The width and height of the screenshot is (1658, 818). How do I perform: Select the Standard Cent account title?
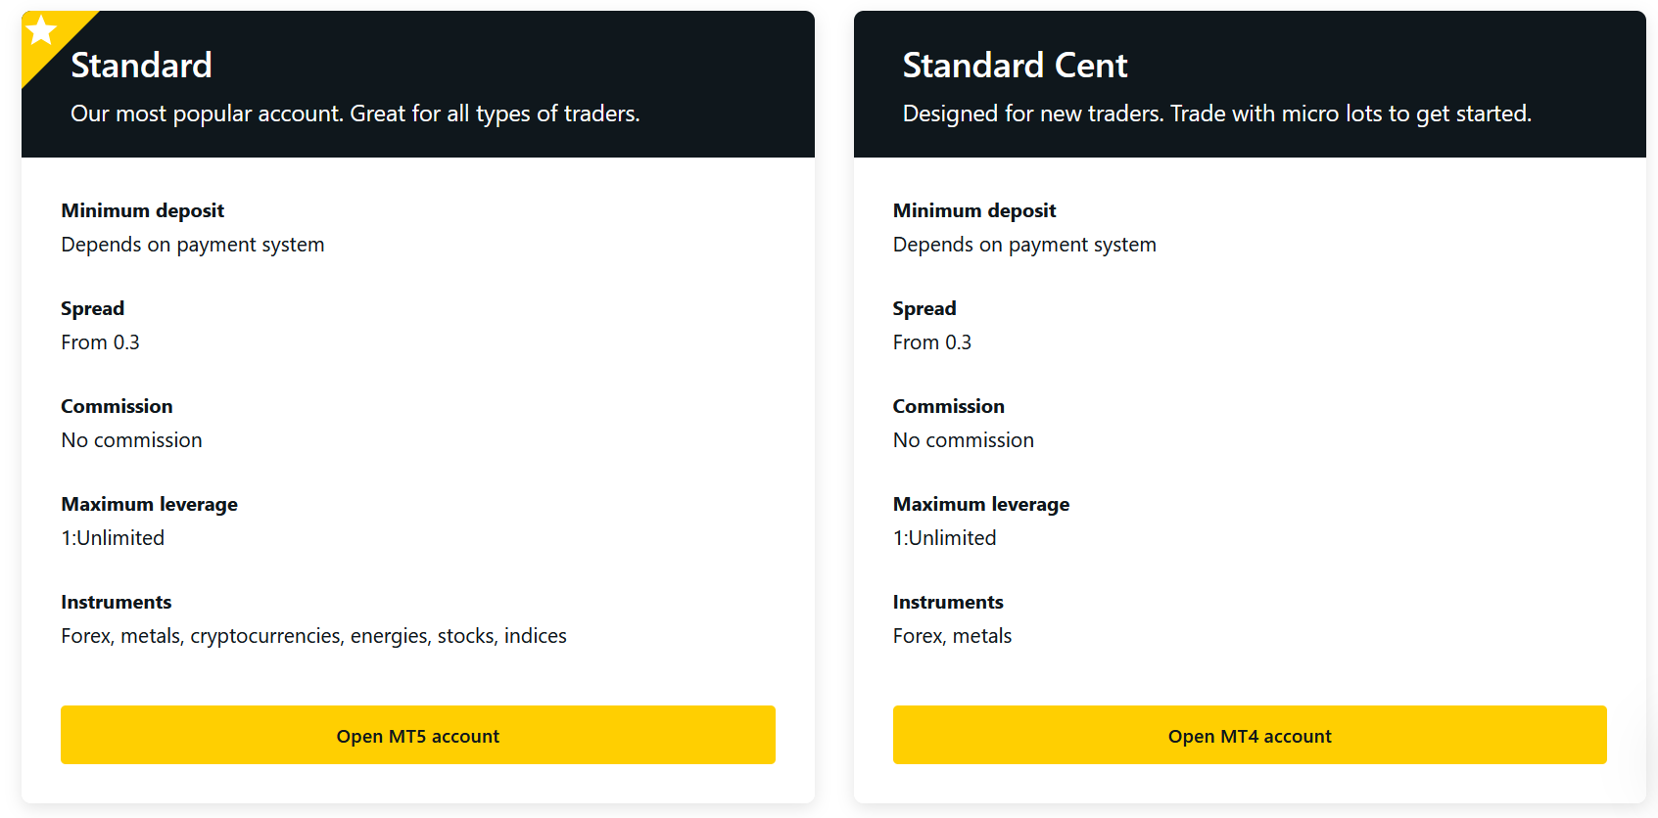pyautogui.click(x=1015, y=66)
